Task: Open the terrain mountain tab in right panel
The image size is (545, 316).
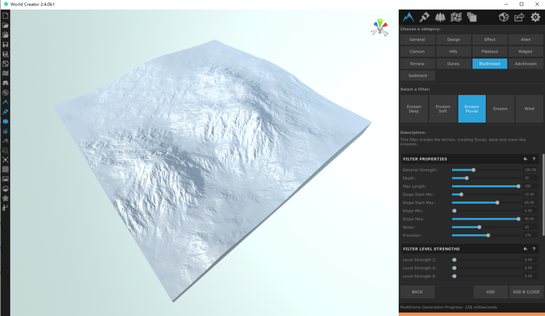Action: [408, 17]
